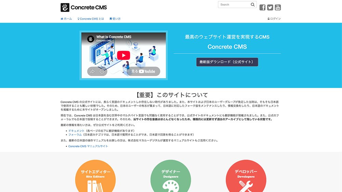Click the search magnifier icon
The height and width of the screenshot is (192, 342).
click(253, 4)
